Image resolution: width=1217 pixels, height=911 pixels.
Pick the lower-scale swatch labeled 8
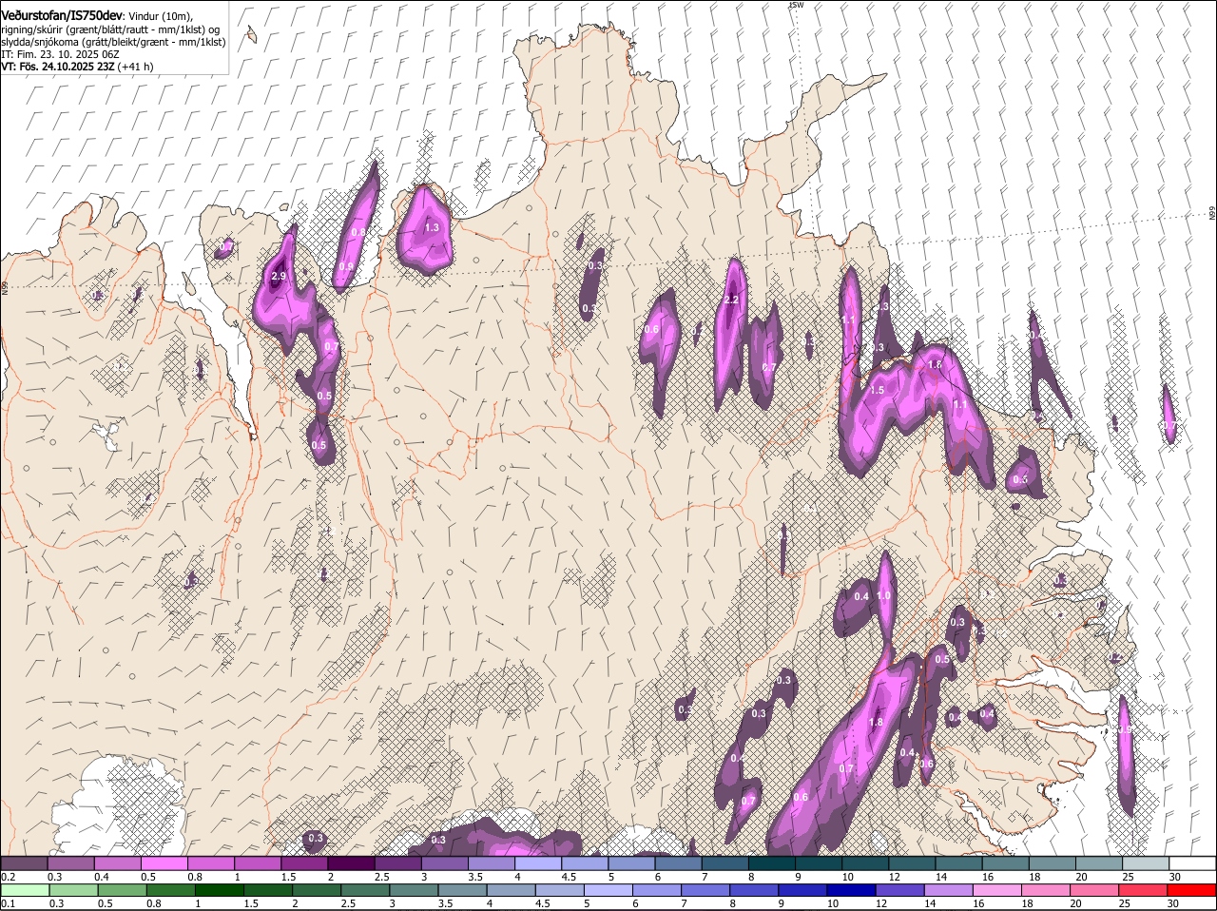click(754, 890)
